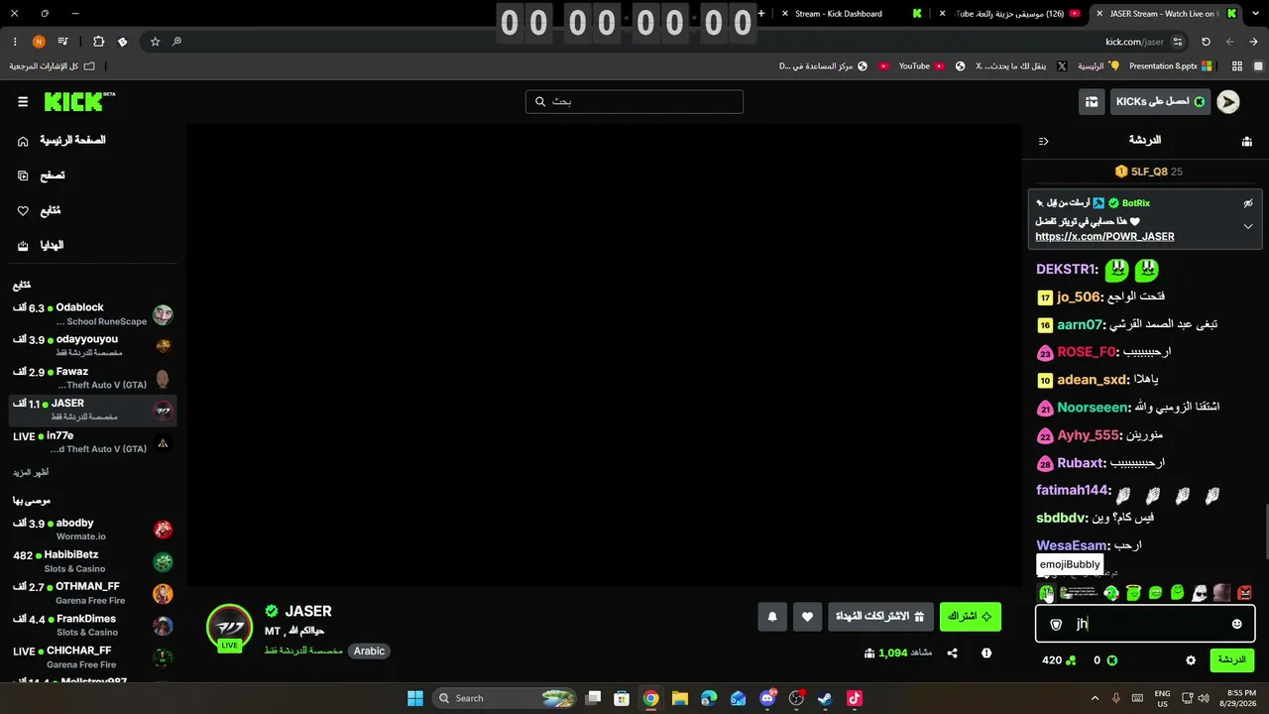The width and height of the screenshot is (1269, 714).
Task: Pick the red angry face emote
Action: pos(1244,593)
